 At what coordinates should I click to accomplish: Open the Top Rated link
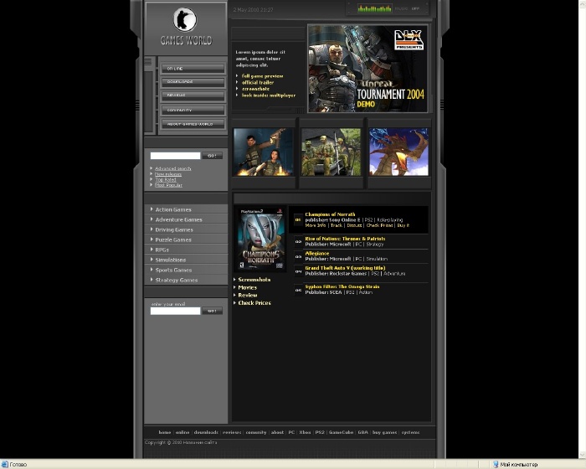coord(166,179)
